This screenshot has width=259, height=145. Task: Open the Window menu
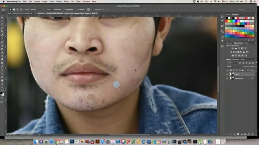click(x=86, y=2)
